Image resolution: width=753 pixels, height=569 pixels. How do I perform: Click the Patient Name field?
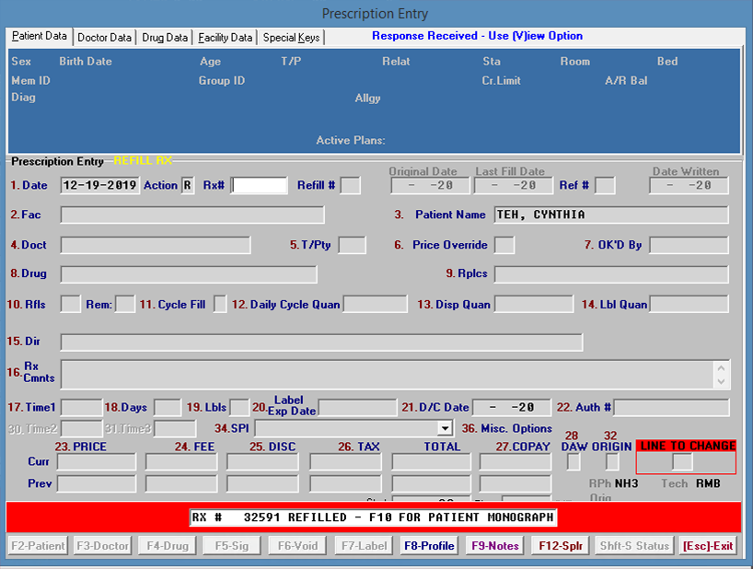pos(610,215)
